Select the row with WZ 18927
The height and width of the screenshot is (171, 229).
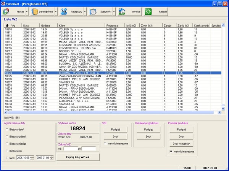[x=113, y=82]
